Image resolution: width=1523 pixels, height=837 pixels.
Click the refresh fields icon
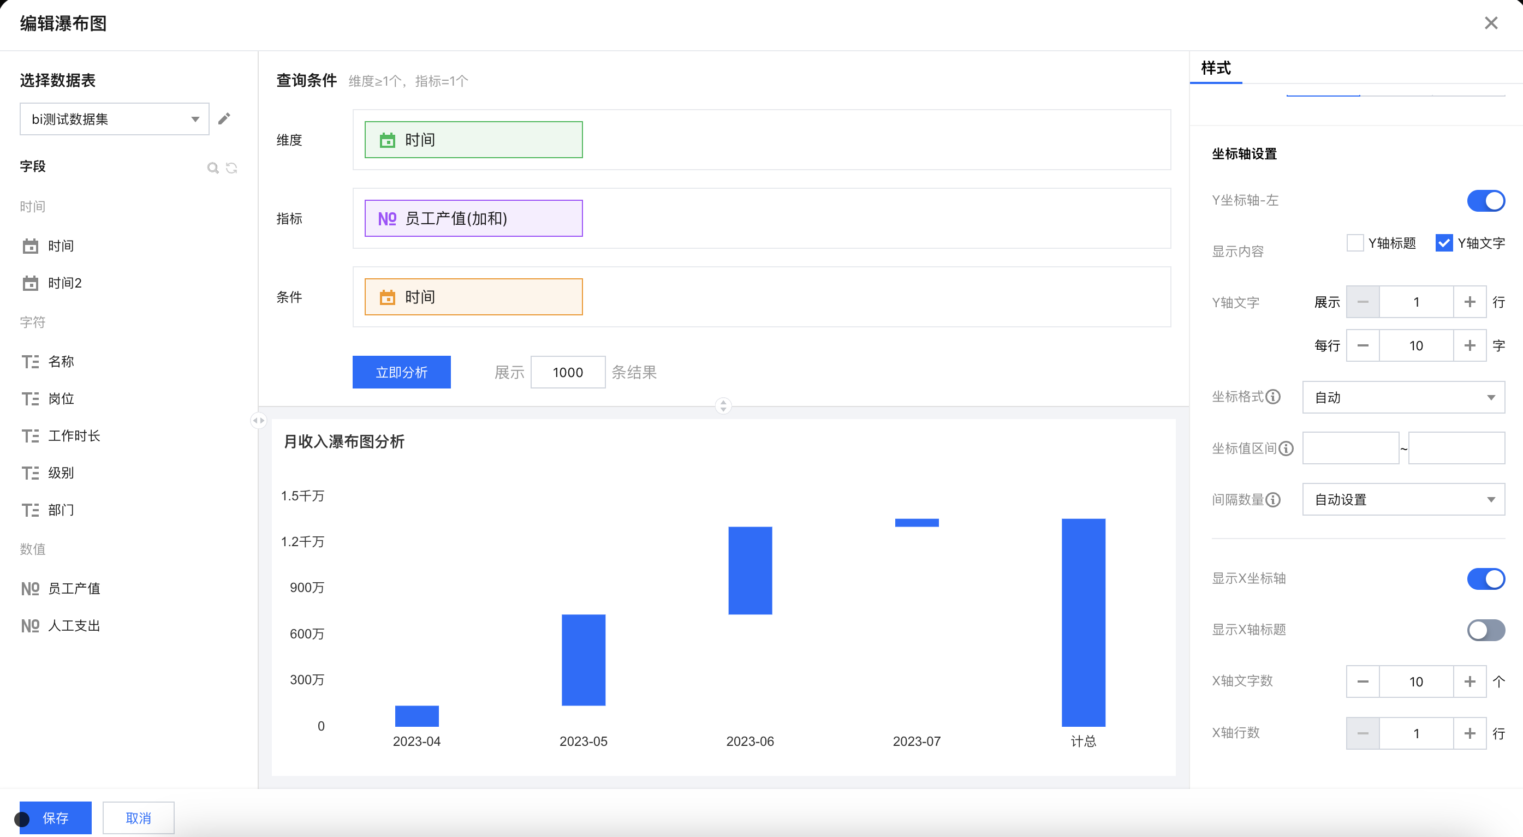pyautogui.click(x=232, y=168)
